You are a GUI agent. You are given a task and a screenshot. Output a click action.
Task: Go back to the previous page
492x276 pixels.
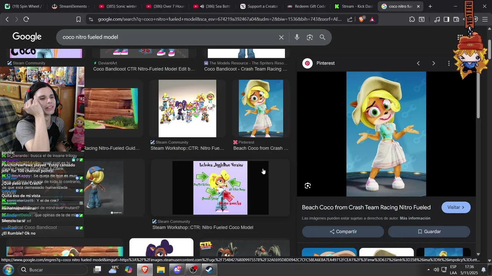(7, 19)
